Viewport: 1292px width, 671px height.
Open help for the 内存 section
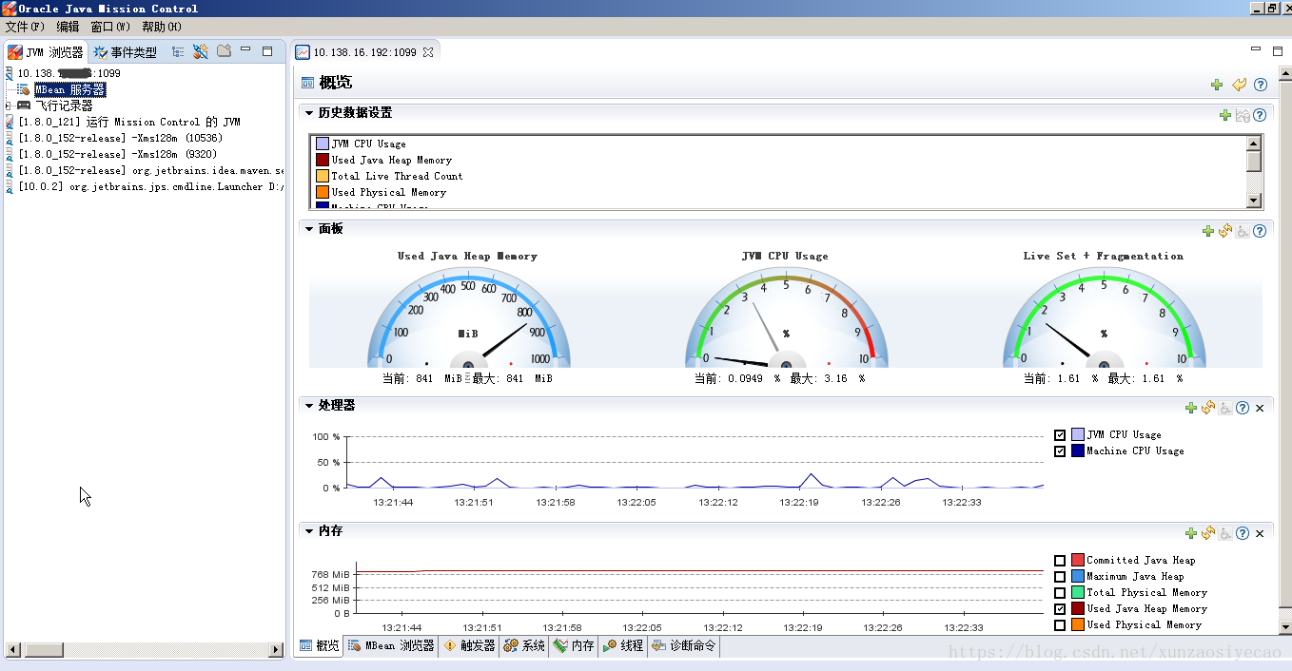(1243, 533)
